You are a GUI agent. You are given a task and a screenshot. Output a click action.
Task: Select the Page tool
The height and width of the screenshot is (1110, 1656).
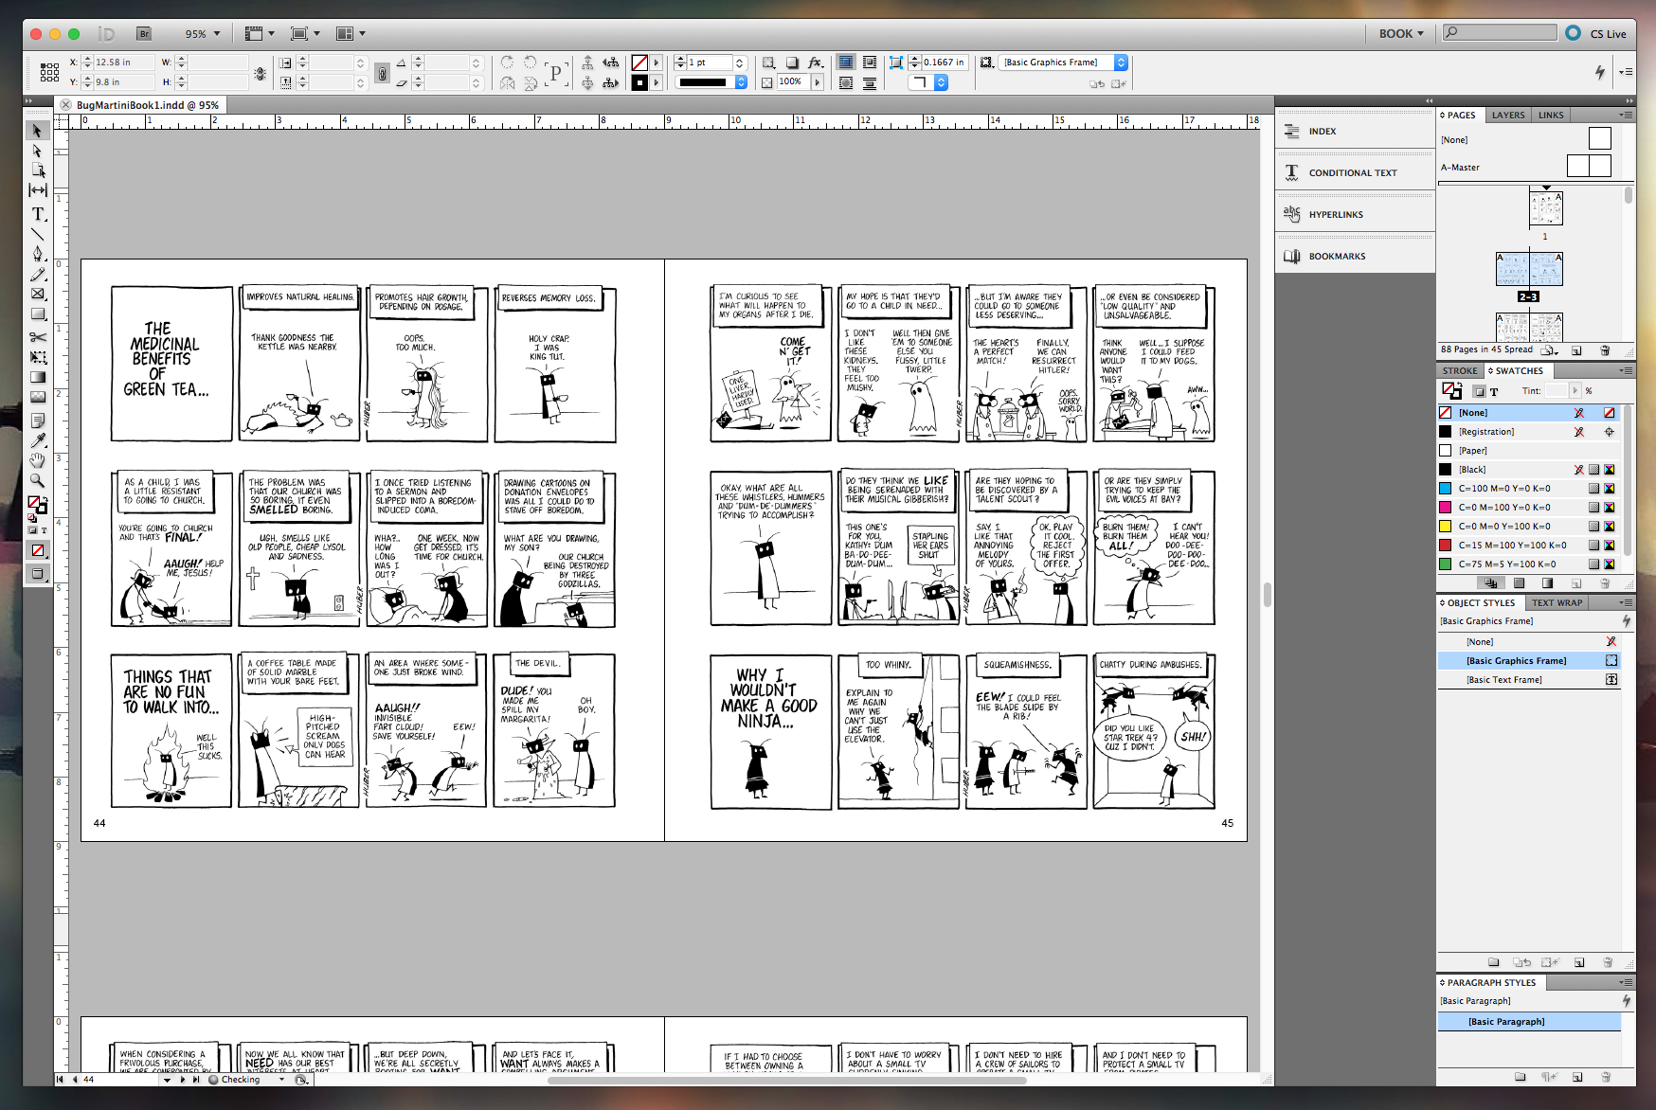[x=37, y=170]
